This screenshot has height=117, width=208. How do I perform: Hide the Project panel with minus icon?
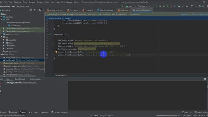(43, 10)
